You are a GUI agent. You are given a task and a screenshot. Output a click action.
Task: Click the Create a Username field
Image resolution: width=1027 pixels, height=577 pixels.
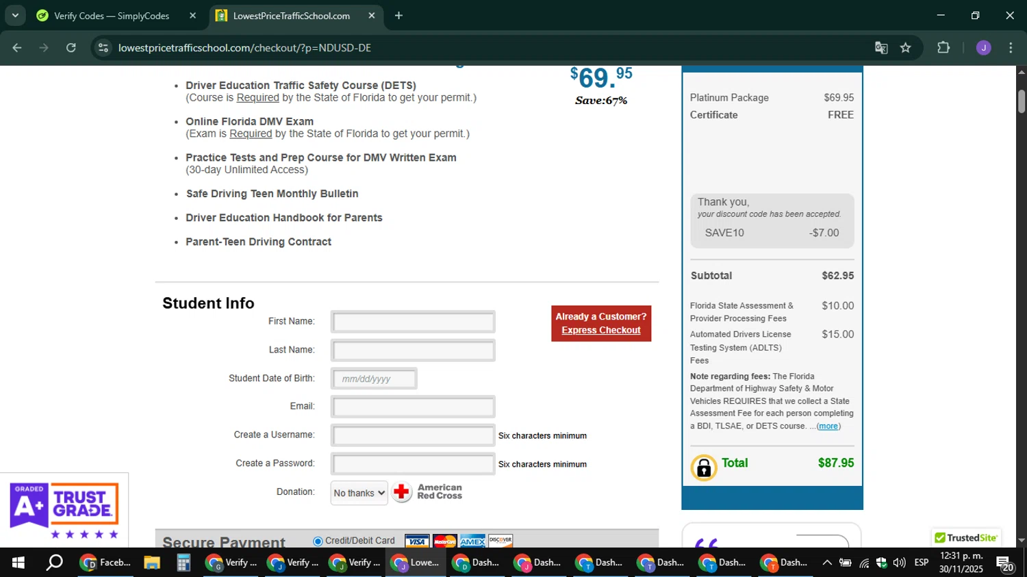[x=413, y=435]
